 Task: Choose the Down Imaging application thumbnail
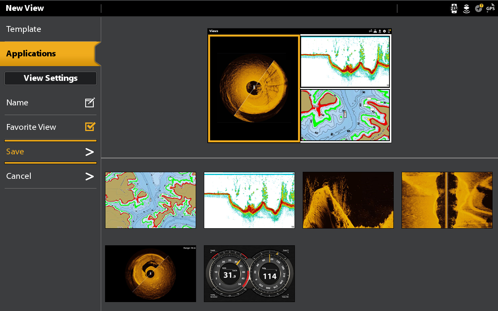pos(348,200)
